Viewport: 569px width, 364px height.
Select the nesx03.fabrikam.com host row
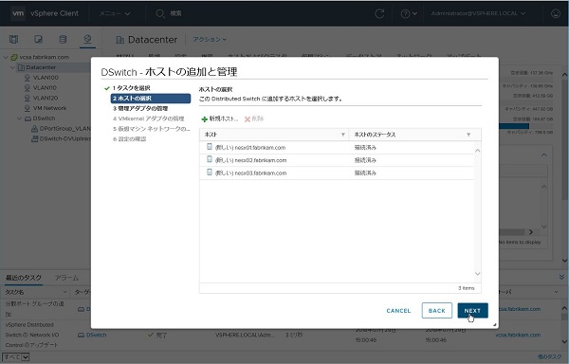(x=337, y=173)
